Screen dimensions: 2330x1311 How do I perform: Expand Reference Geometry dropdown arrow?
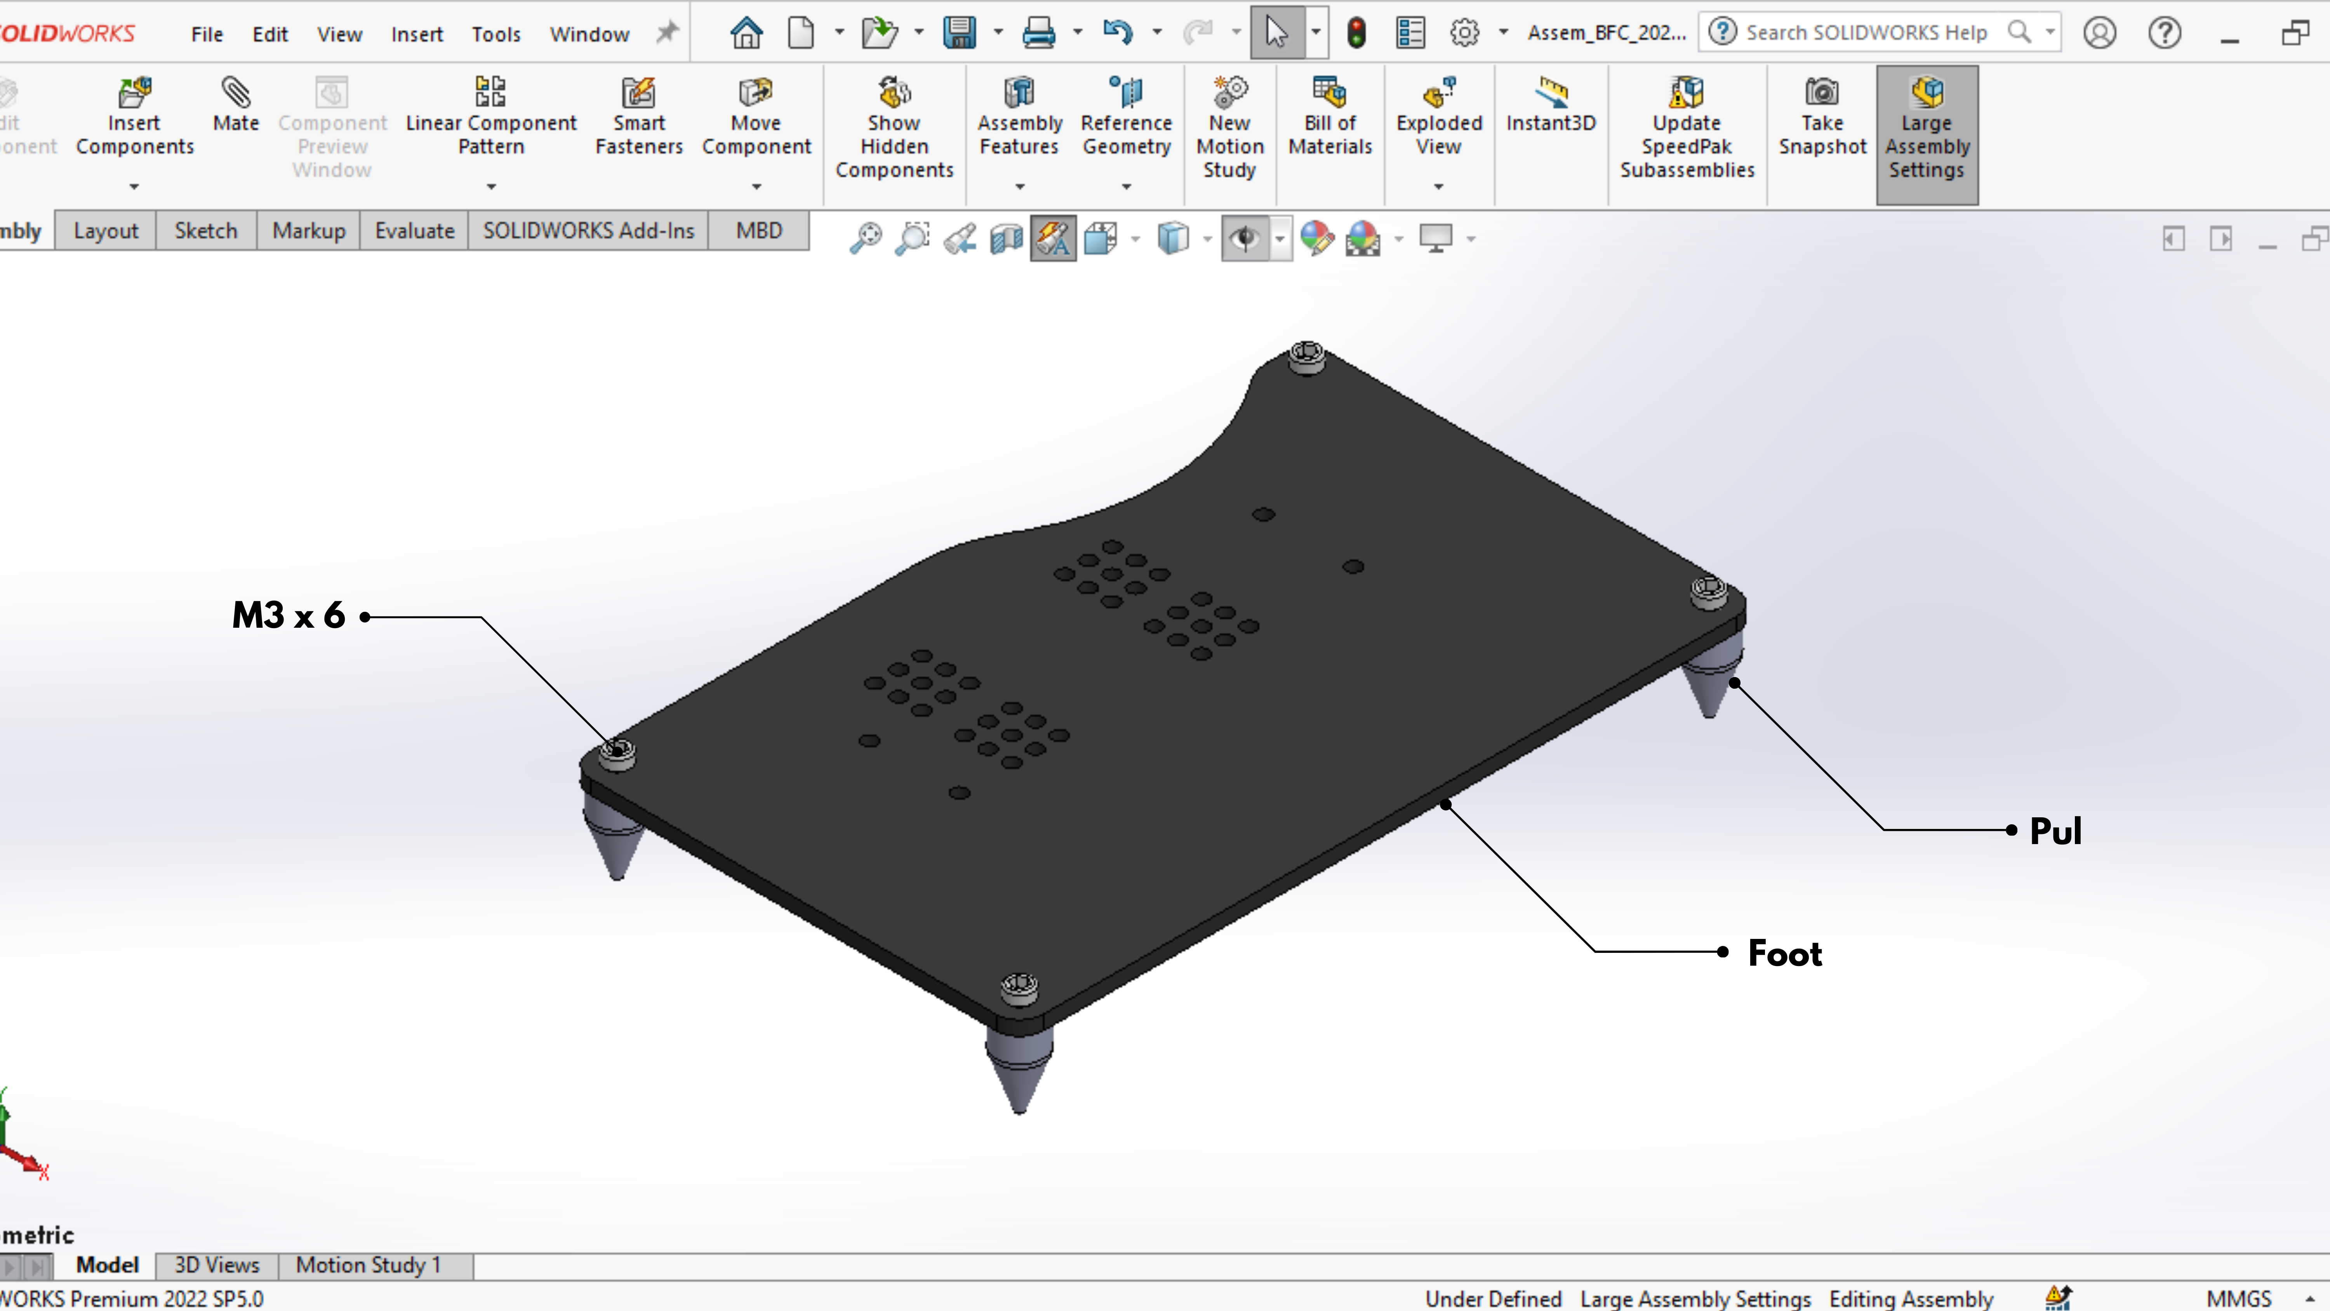1126,186
